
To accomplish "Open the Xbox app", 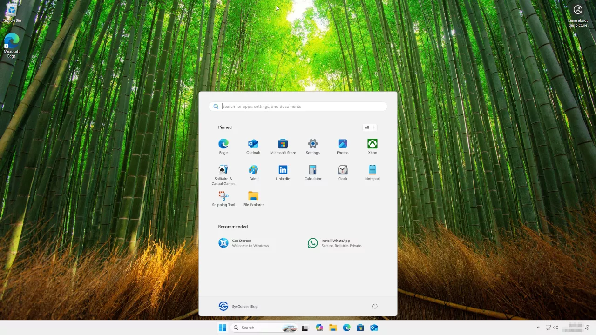I will click(x=372, y=143).
